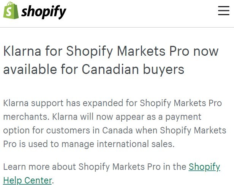Click the white "S" on the bag logo
This screenshot has height=185, width=234.
tap(9, 12)
